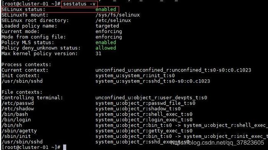
Task: Click the sestatus -v command text
Action: pyautogui.click(x=79, y=4)
